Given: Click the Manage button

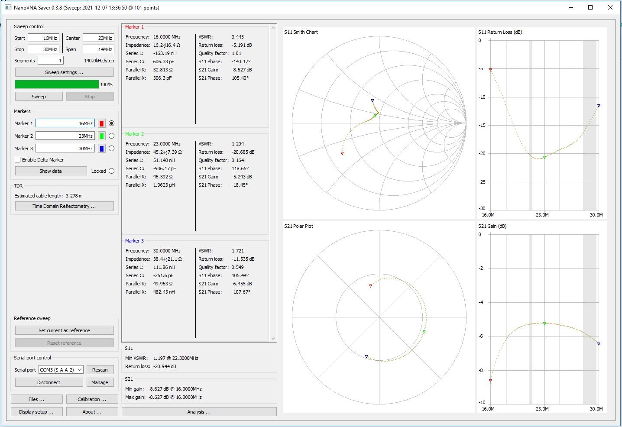Looking at the screenshot, I should pyautogui.click(x=100, y=382).
